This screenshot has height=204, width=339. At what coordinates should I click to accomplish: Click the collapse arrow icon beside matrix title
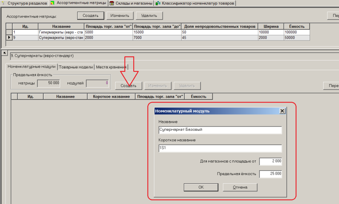pyautogui.click(x=5, y=53)
